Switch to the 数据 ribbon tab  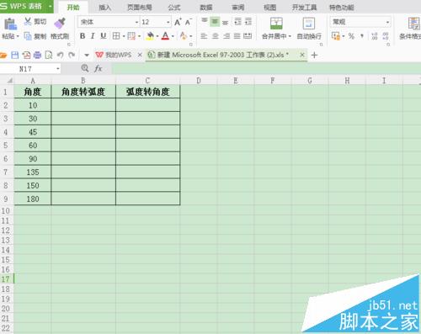coord(205,8)
